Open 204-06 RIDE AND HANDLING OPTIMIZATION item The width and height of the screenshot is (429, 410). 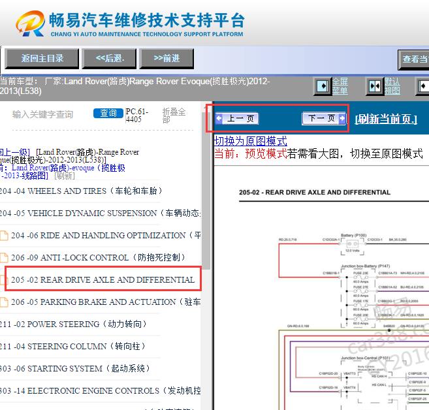click(106, 235)
